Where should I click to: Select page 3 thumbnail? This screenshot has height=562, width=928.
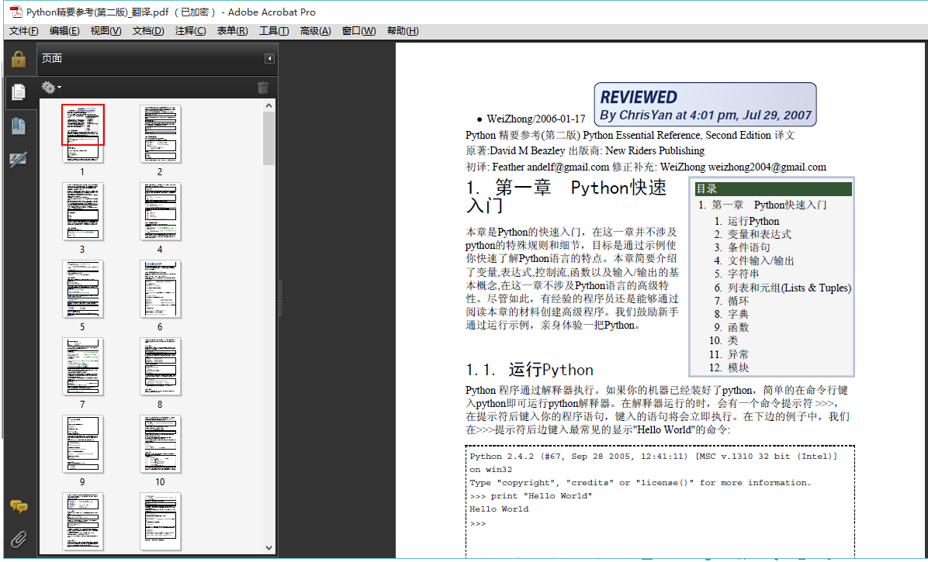coord(83,211)
